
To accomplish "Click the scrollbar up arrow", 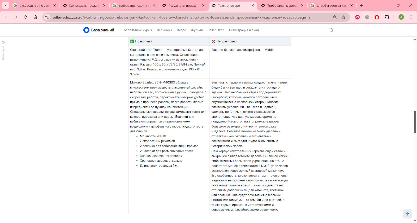I will pos(415,39).
